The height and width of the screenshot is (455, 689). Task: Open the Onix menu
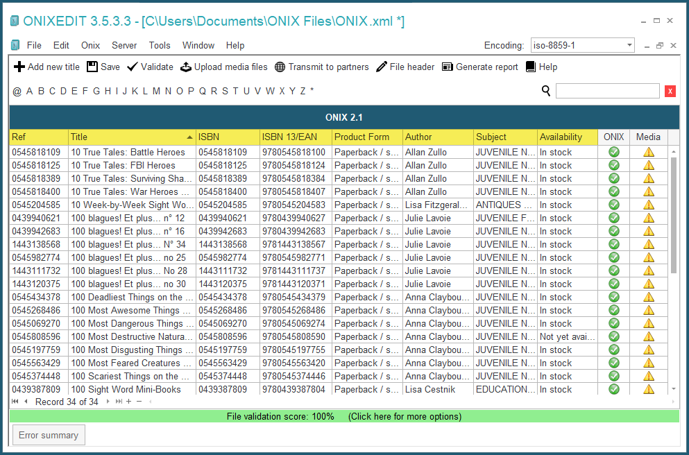[x=90, y=45]
